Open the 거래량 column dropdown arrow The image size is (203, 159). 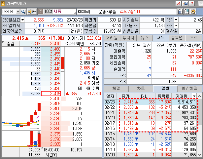tap(194, 96)
